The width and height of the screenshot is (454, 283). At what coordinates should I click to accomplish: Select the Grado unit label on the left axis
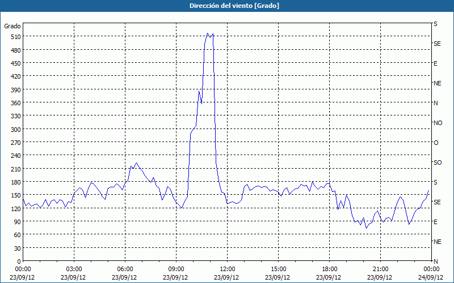click(12, 26)
